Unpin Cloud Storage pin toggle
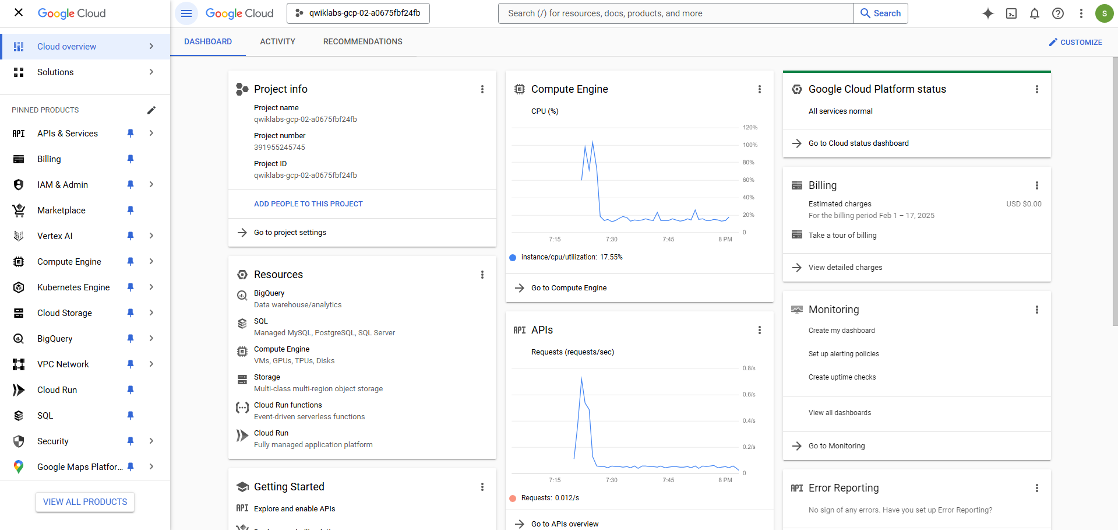The image size is (1118, 530). [131, 313]
